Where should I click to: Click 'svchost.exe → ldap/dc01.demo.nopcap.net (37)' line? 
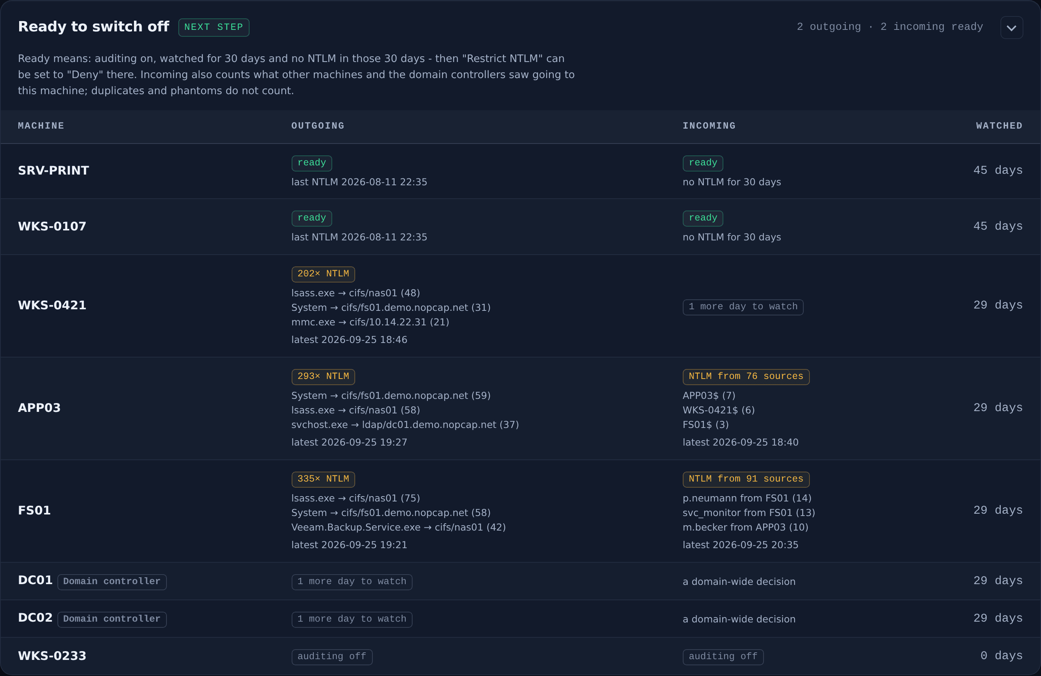tap(405, 425)
